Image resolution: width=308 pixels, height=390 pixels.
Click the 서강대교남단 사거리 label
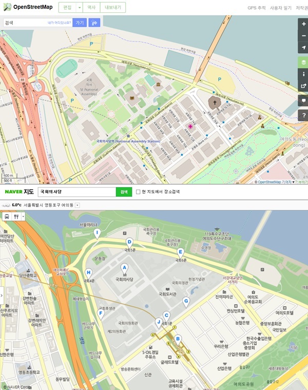232,280
